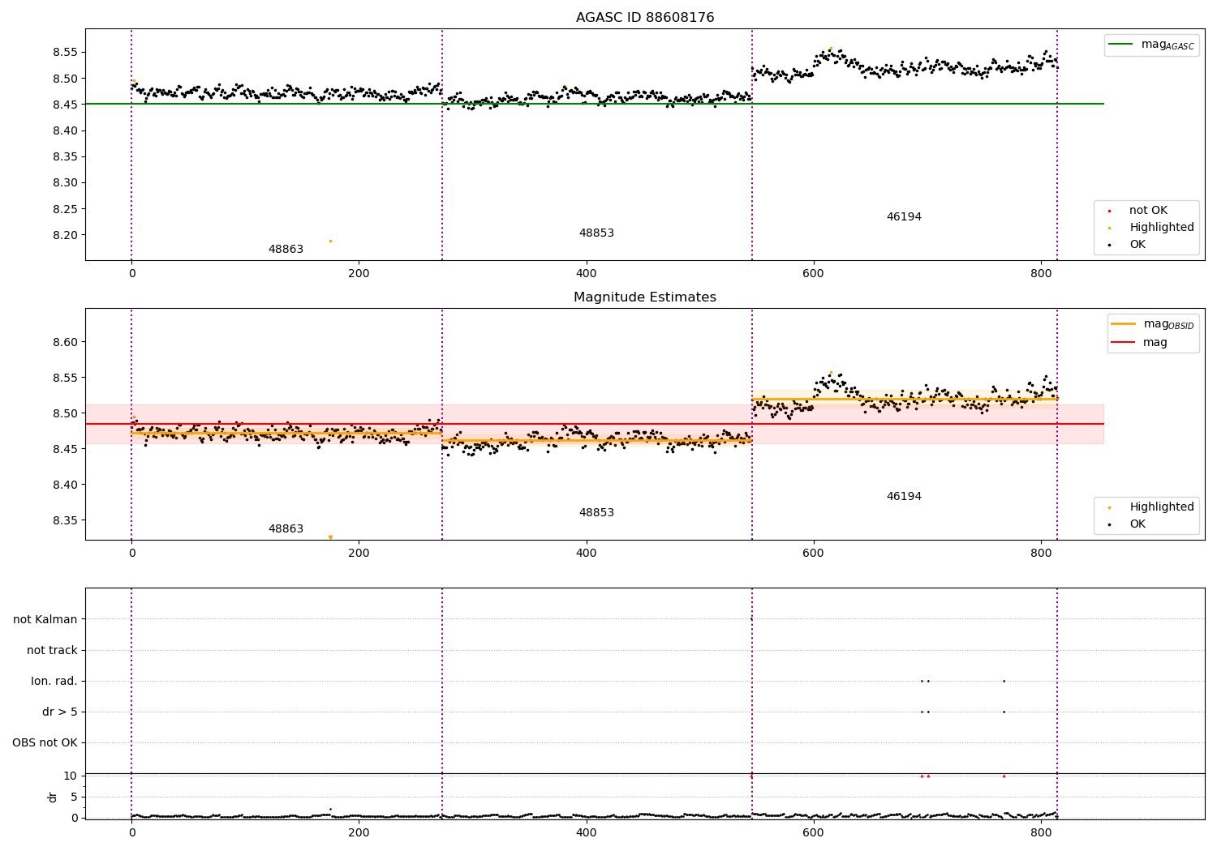Click obsid label 48863 in middle plot
Image resolution: width=1217 pixels, height=851 pixels.
[x=286, y=529]
